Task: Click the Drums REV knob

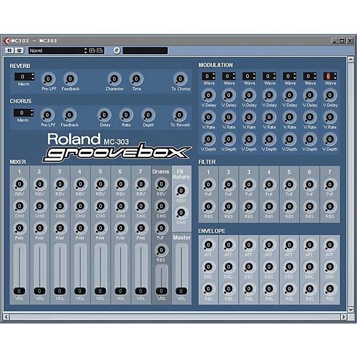Action: coord(161,184)
